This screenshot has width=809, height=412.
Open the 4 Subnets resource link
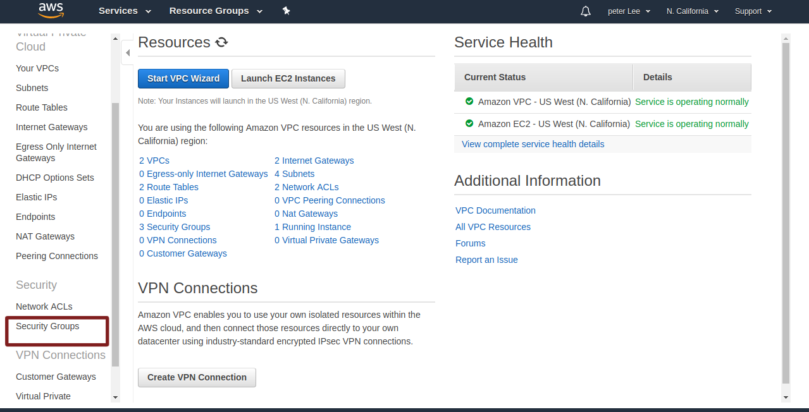tap(294, 174)
